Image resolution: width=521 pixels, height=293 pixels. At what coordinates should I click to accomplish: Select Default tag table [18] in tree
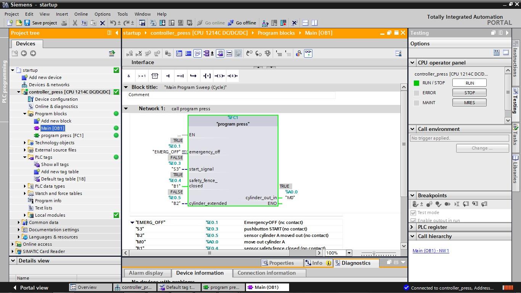[x=63, y=179]
